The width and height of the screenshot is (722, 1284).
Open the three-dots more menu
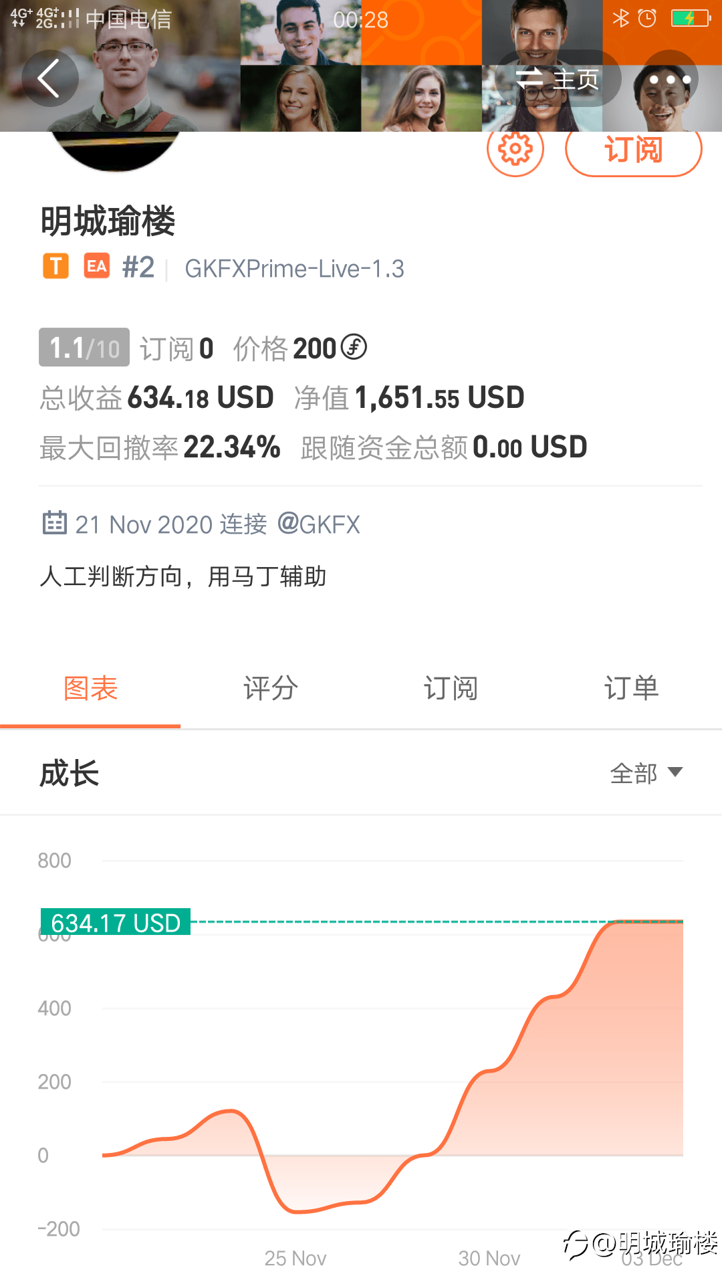pyautogui.click(x=670, y=79)
